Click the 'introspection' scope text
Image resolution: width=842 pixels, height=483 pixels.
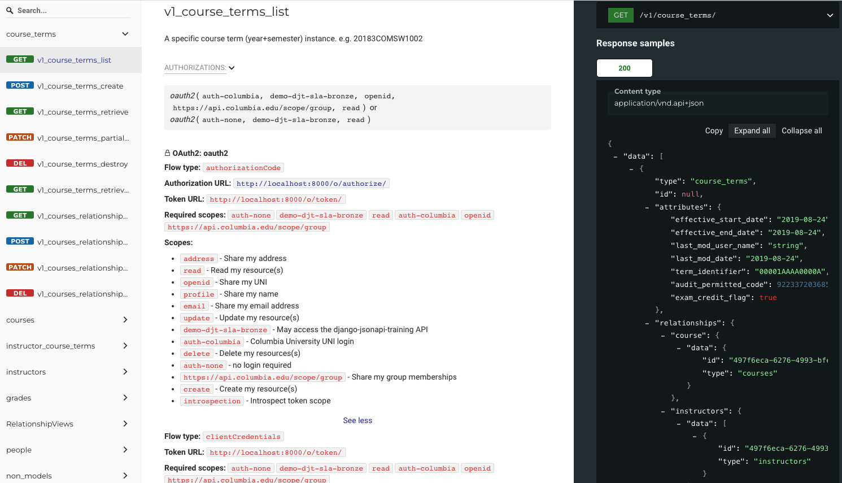click(x=212, y=401)
